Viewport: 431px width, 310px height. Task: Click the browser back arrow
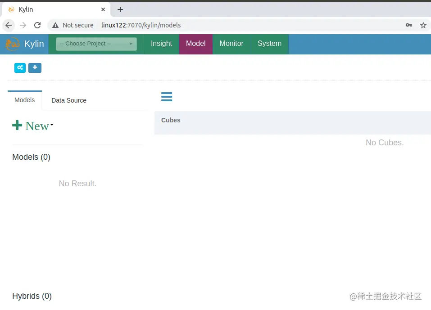pyautogui.click(x=9, y=25)
